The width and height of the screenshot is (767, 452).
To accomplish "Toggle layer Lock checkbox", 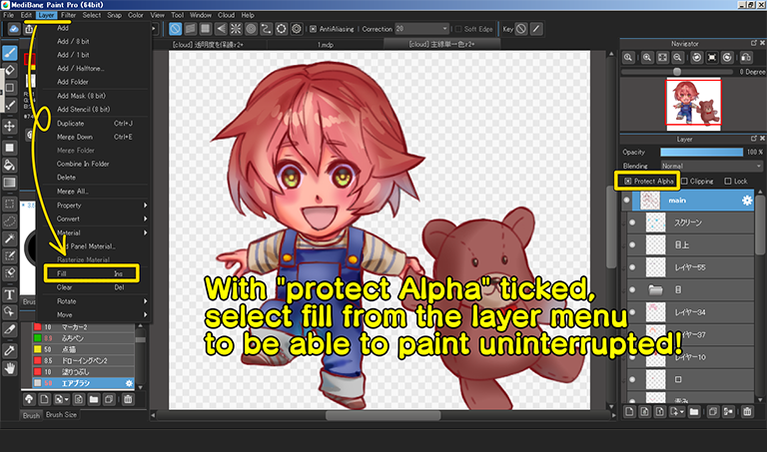I will click(x=728, y=182).
